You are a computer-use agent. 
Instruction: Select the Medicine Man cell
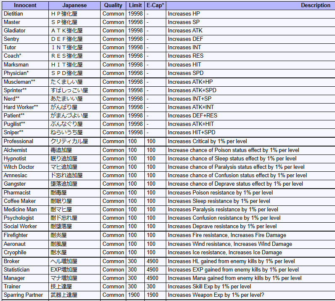25,210
